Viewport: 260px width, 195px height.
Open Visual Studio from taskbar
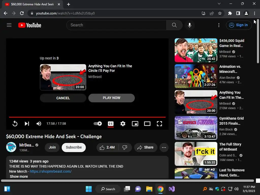(172, 189)
